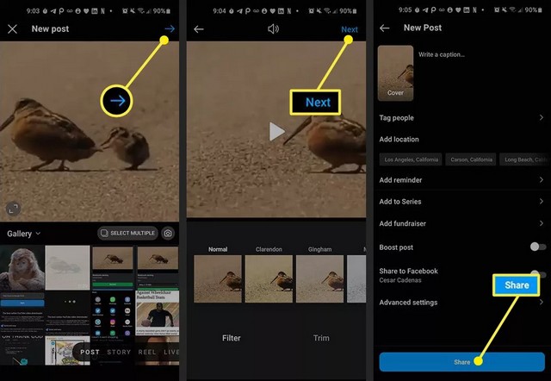The width and height of the screenshot is (551, 381).
Task: Open the Gallery dropdown
Action: coord(23,234)
